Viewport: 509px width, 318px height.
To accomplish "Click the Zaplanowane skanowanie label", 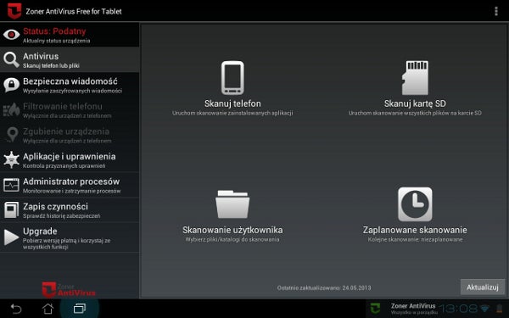I will pos(415,230).
